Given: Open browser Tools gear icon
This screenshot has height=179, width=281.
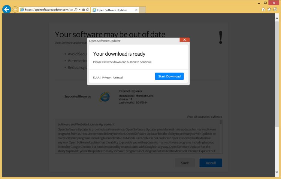Looking at the screenshot, I should [275, 9].
